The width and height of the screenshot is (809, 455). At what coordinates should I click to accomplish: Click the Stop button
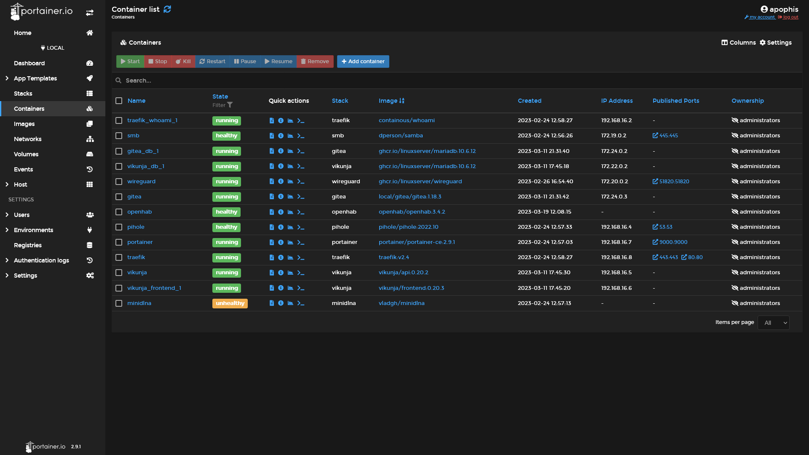[x=158, y=62]
